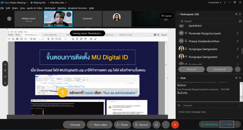This screenshot has height=130, width=243.
Task: Click the Connected status indicator
Action: coord(215,3)
